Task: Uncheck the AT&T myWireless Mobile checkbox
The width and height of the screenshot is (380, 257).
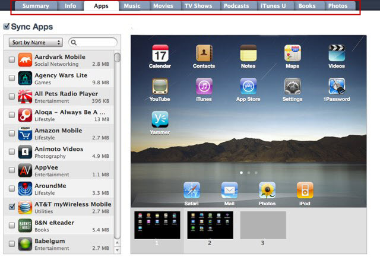Action: pyautogui.click(x=12, y=207)
